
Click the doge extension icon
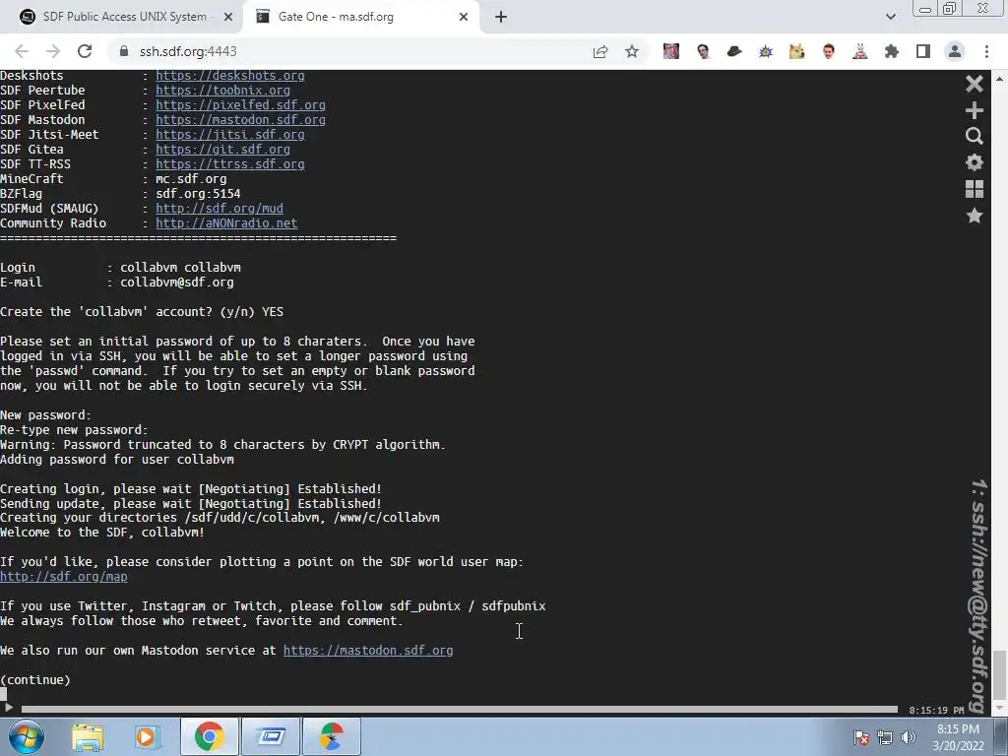797,51
